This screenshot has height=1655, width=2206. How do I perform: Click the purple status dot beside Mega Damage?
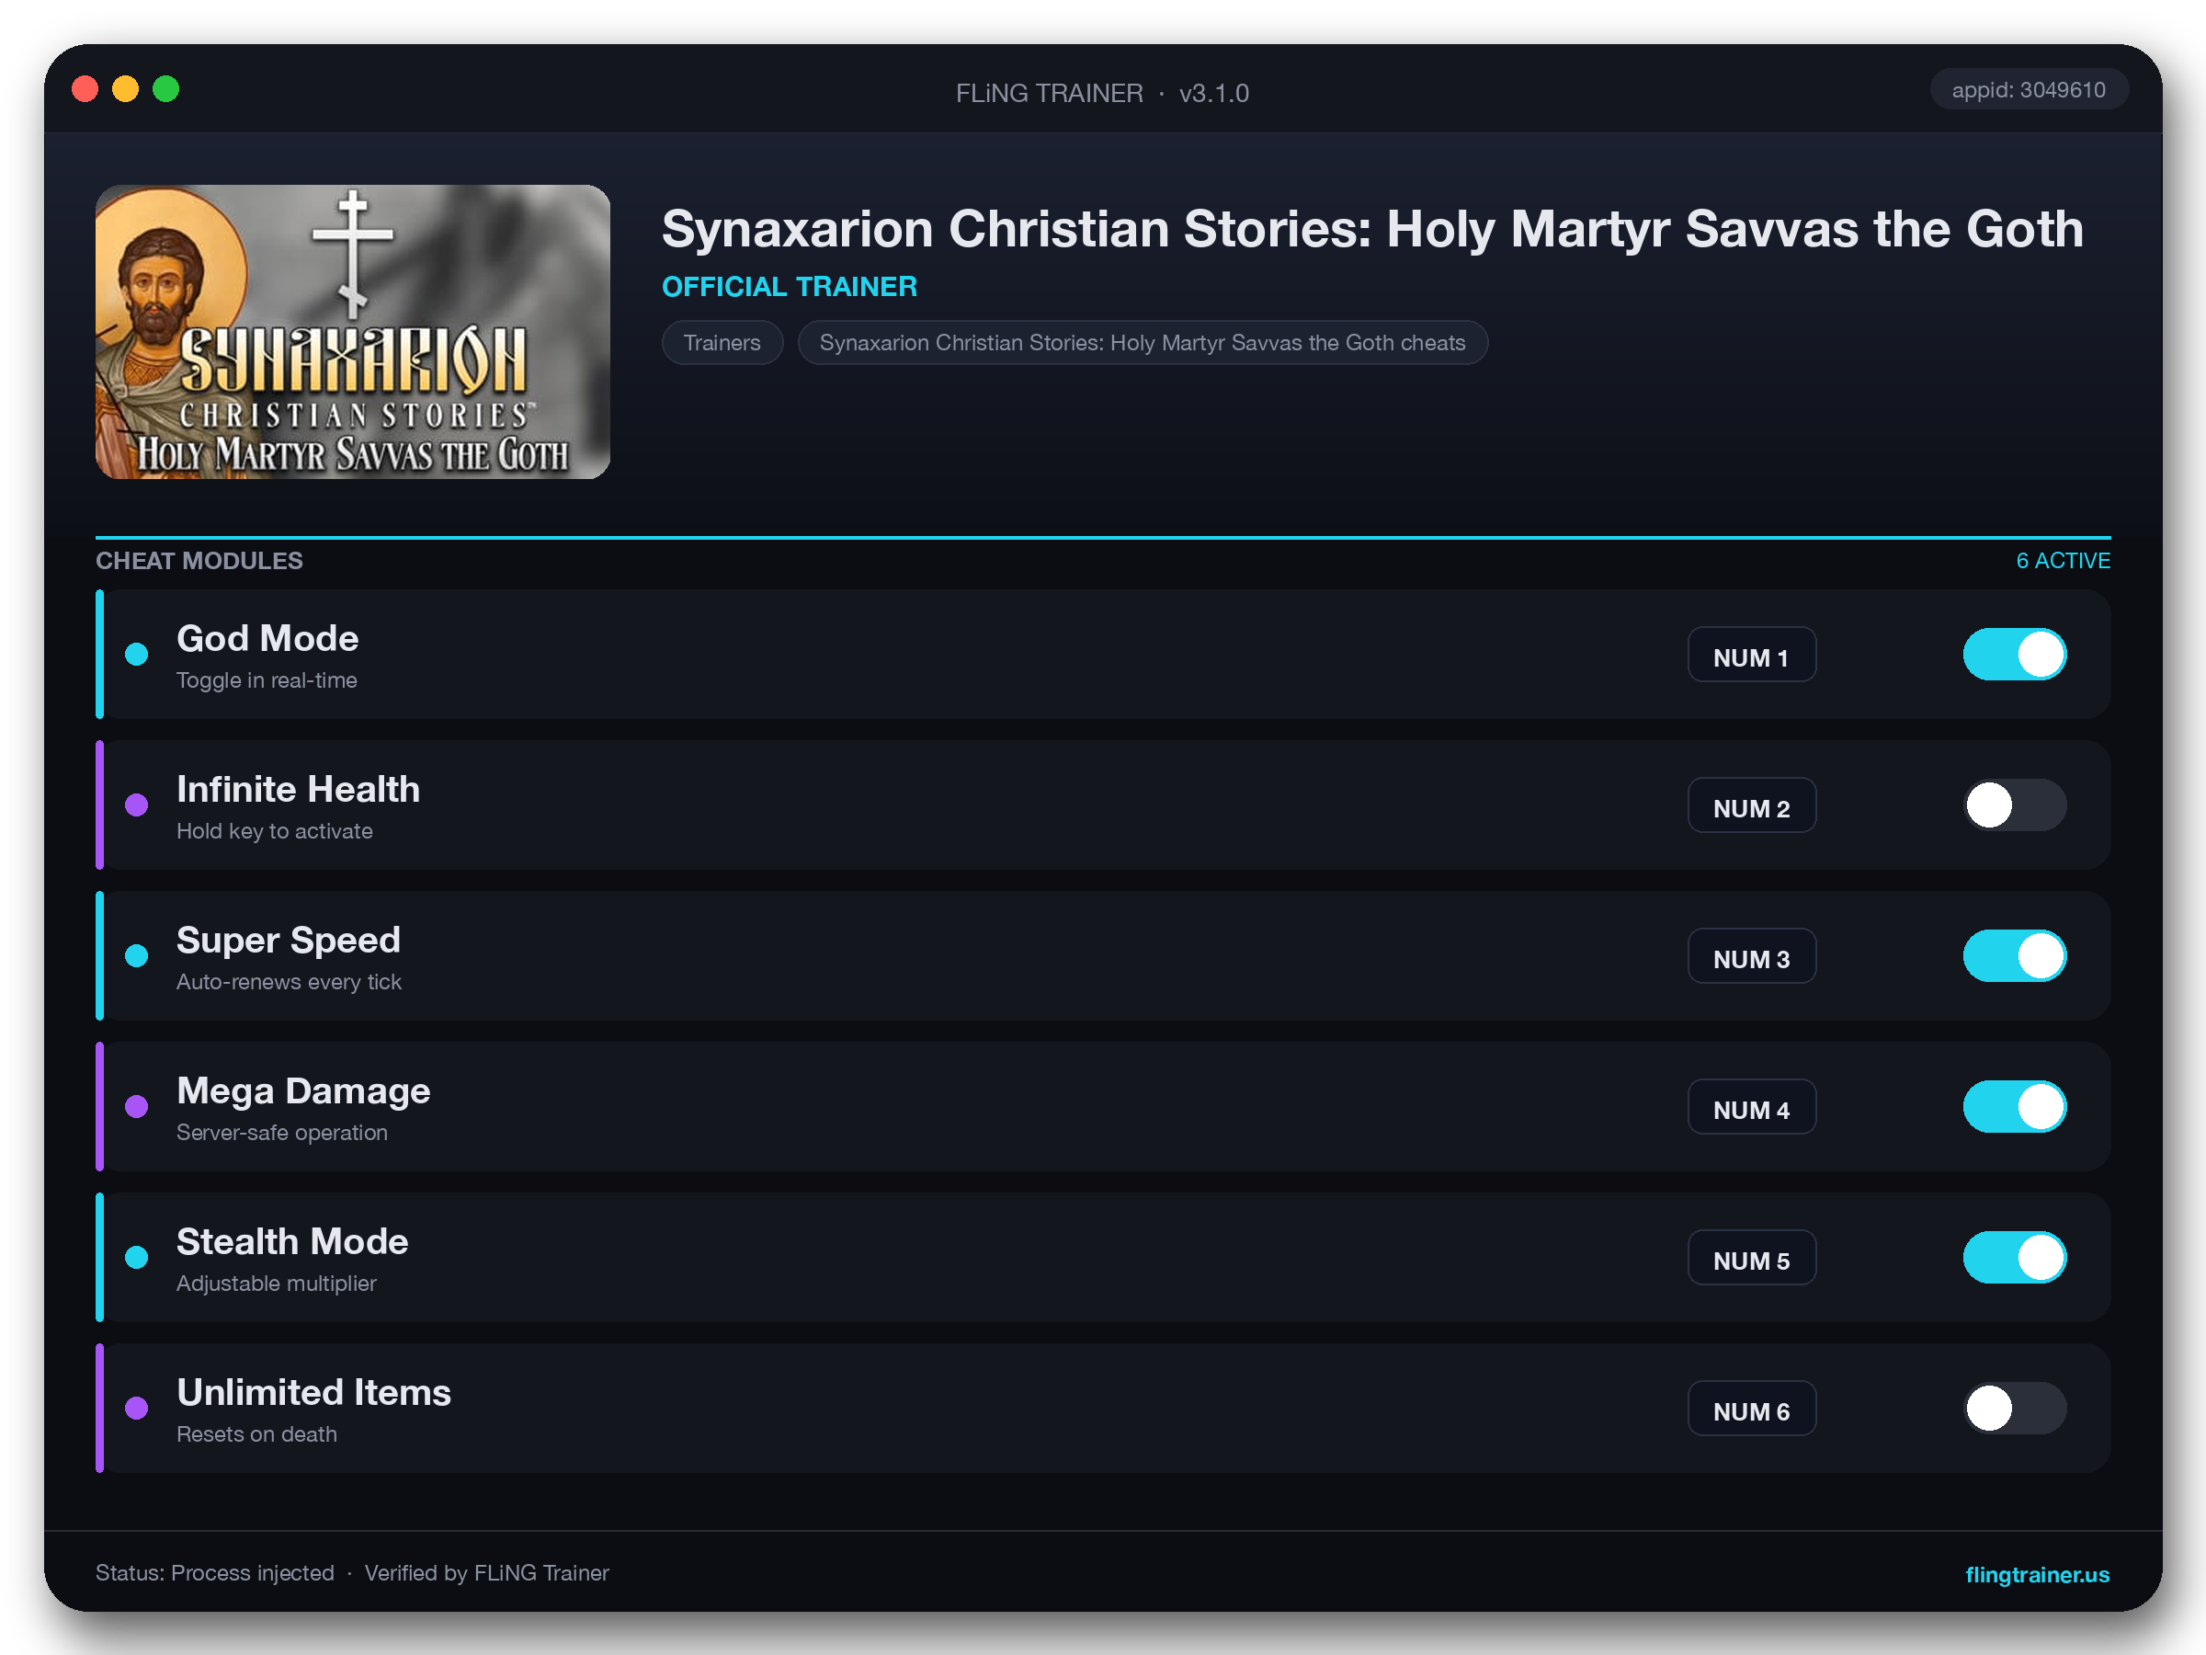click(137, 1106)
